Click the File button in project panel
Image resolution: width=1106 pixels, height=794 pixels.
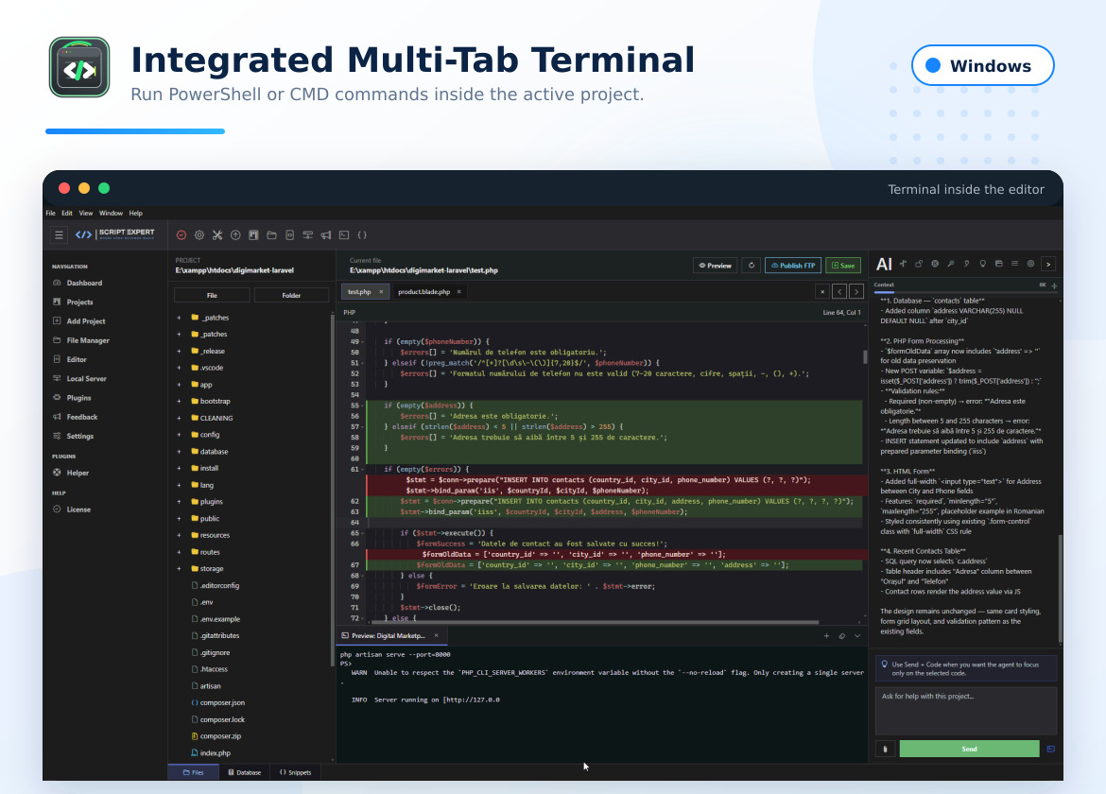coord(212,296)
